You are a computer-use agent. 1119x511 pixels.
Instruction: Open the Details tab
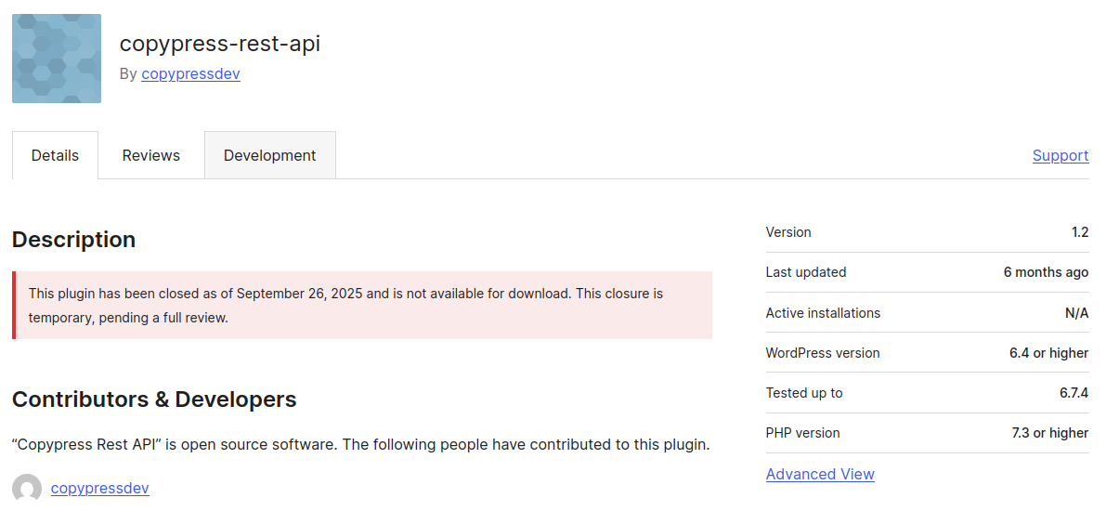point(55,155)
